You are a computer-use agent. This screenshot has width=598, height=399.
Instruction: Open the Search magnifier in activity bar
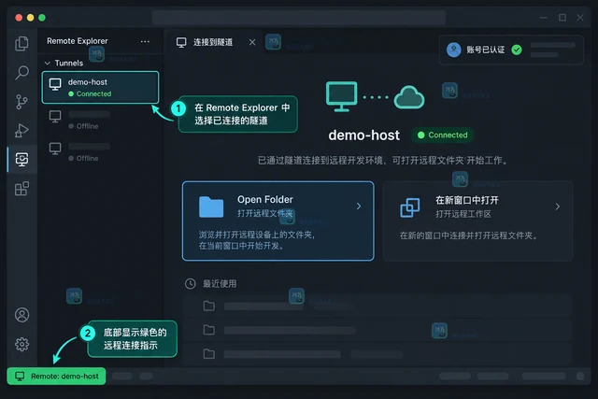21,73
